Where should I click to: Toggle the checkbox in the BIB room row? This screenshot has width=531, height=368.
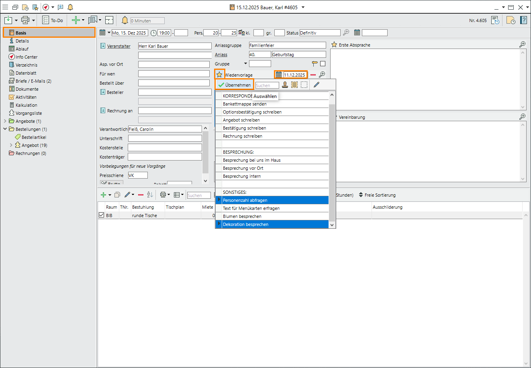point(101,216)
